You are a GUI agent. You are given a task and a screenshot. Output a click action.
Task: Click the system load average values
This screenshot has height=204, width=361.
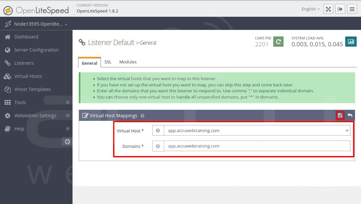pyautogui.click(x=317, y=44)
